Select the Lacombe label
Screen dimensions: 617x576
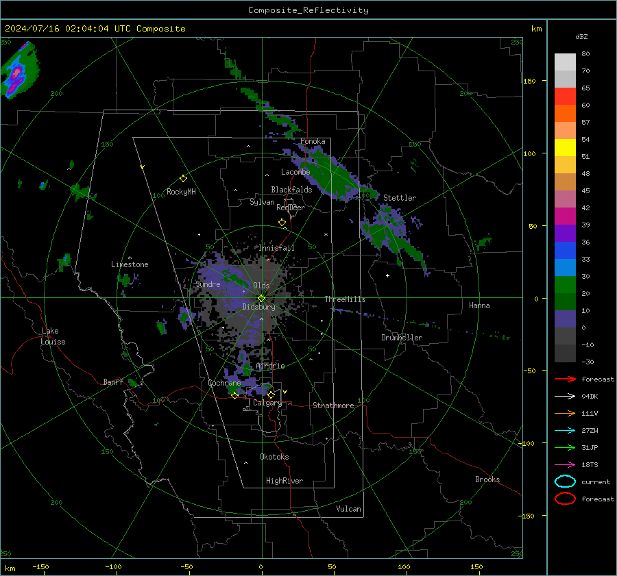click(295, 172)
